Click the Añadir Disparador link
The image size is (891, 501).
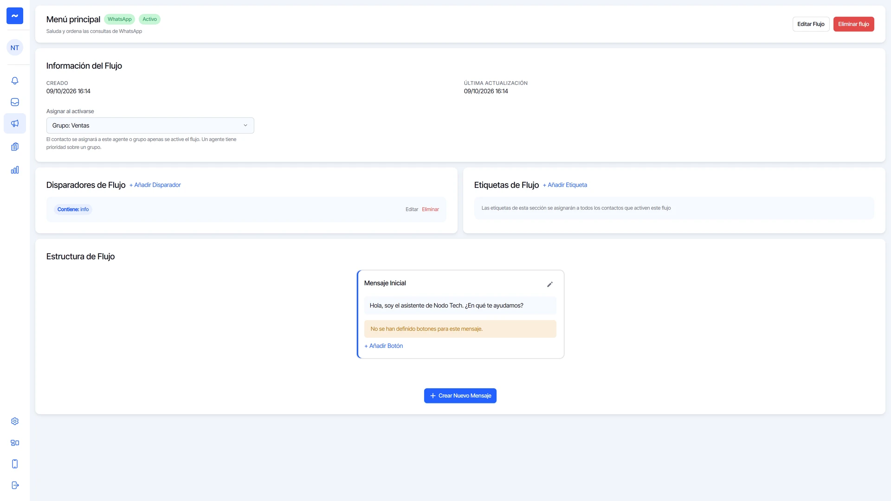tap(155, 185)
